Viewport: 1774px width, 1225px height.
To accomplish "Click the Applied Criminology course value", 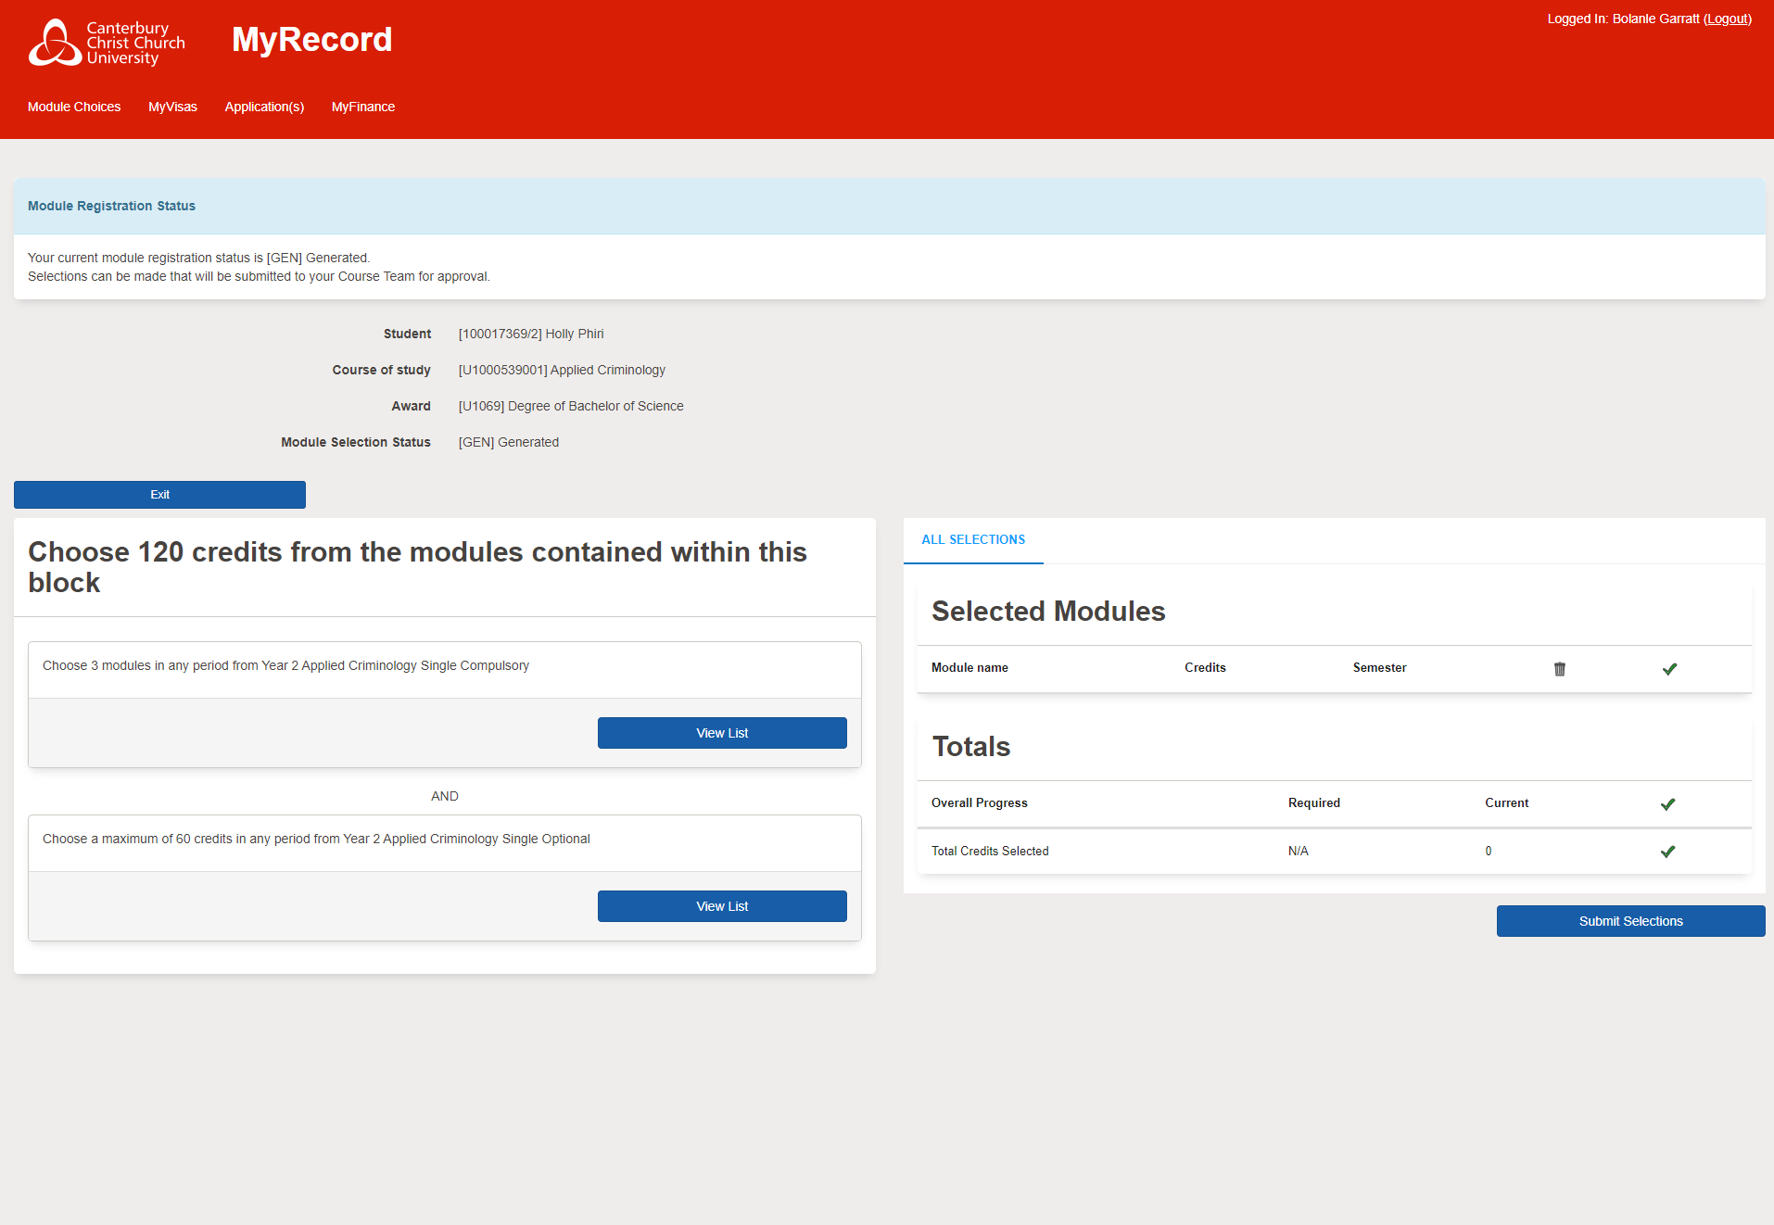I will pyautogui.click(x=562, y=370).
